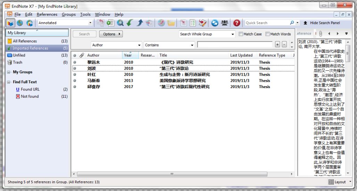Viewport: 357px width, 191px height.
Task: Toggle read status dot for 邱食存 row
Action: point(75,87)
